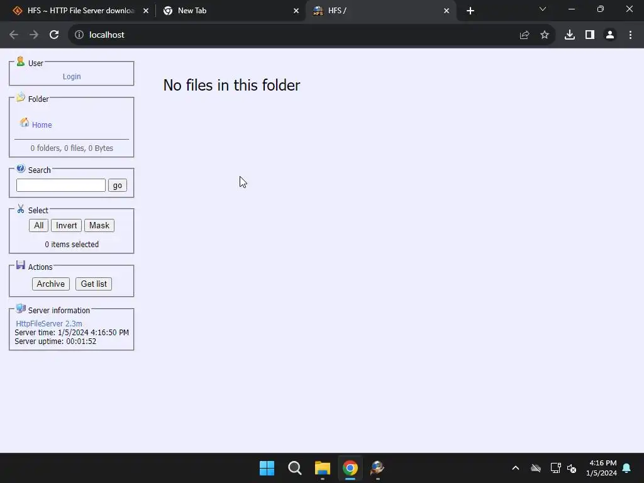The height and width of the screenshot is (483, 644).
Task: Click the 'Server time' line
Action: pyautogui.click(x=72, y=333)
